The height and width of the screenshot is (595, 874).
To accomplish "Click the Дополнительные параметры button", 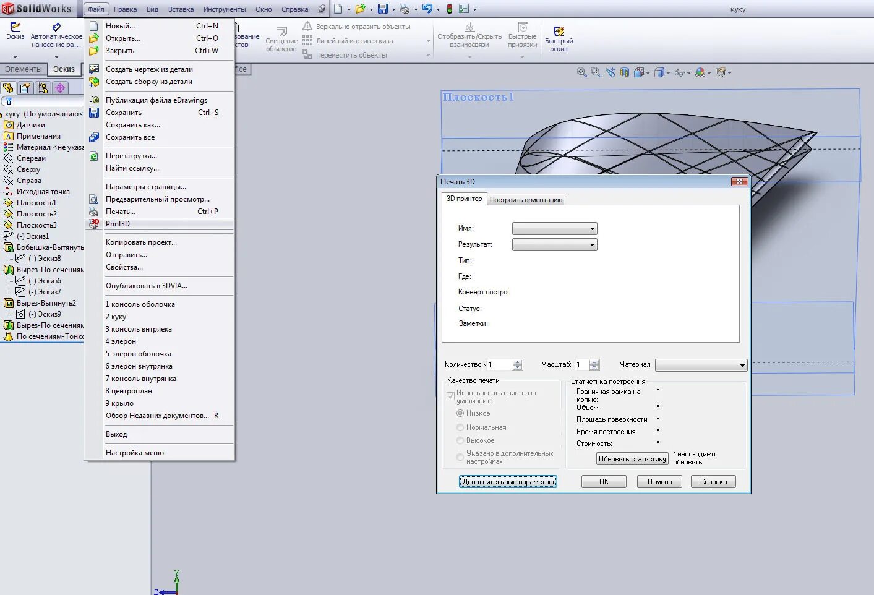I will click(x=508, y=482).
